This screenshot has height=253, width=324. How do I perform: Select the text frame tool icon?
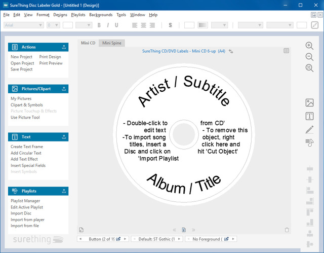coord(309,116)
